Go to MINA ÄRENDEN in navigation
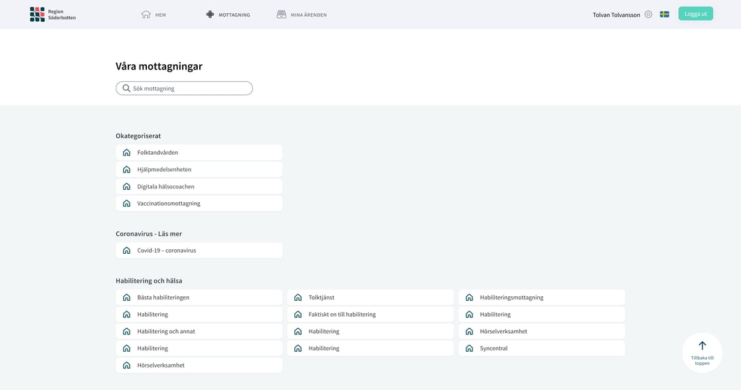The image size is (741, 390). pos(302,15)
